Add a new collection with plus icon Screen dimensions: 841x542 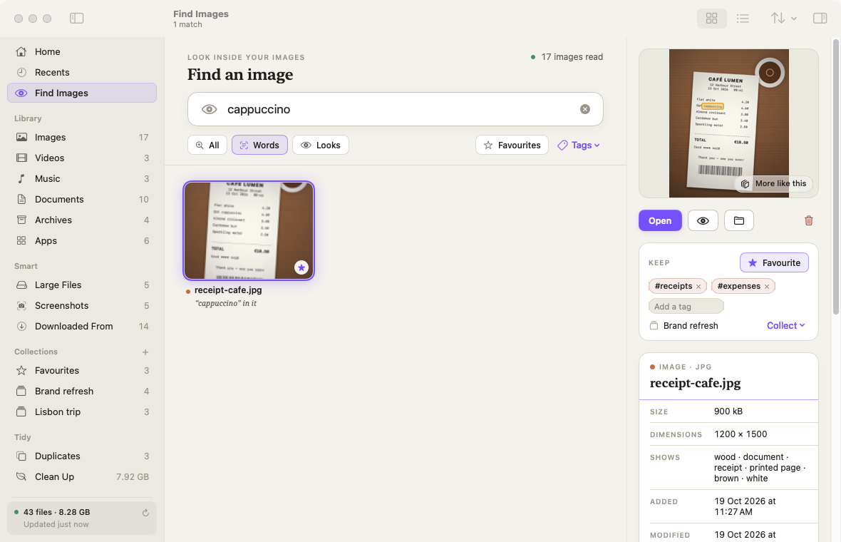pos(145,352)
